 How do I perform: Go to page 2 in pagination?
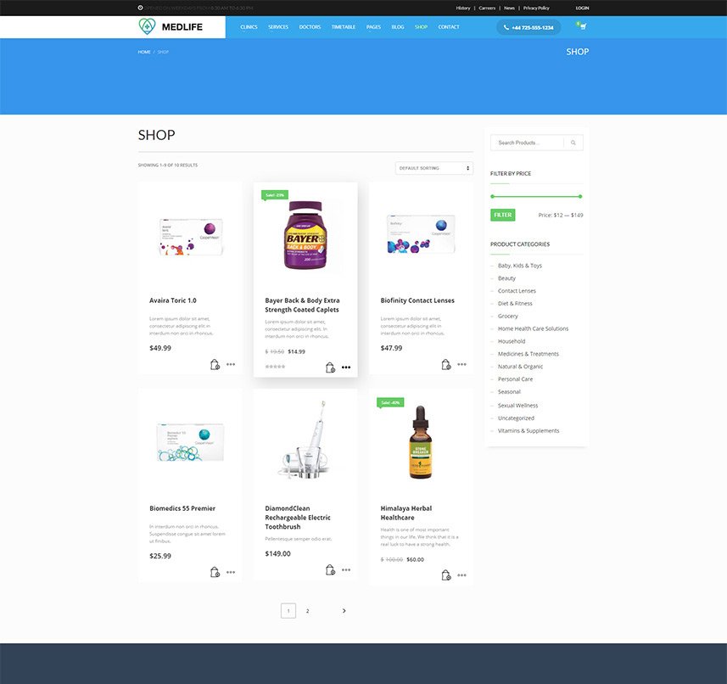coord(307,611)
